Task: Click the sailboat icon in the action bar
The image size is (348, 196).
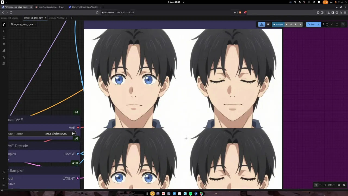Action: 262,24
